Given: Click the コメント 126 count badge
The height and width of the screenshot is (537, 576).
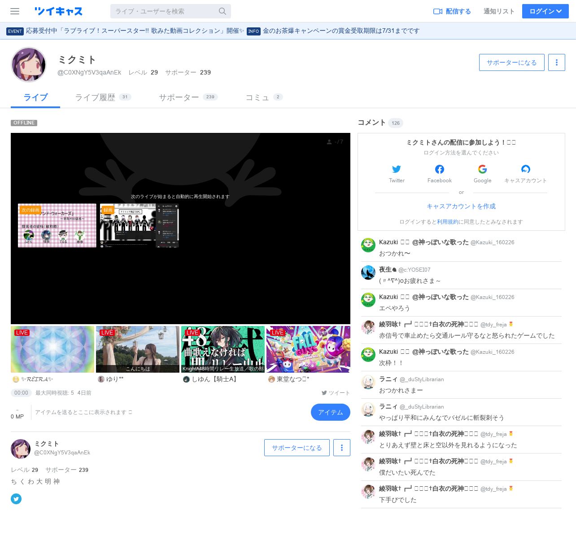Looking at the screenshot, I should [396, 123].
